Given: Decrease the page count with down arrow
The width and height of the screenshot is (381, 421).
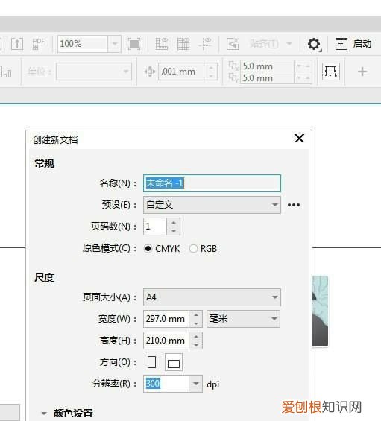Looking at the screenshot, I should 174,231.
